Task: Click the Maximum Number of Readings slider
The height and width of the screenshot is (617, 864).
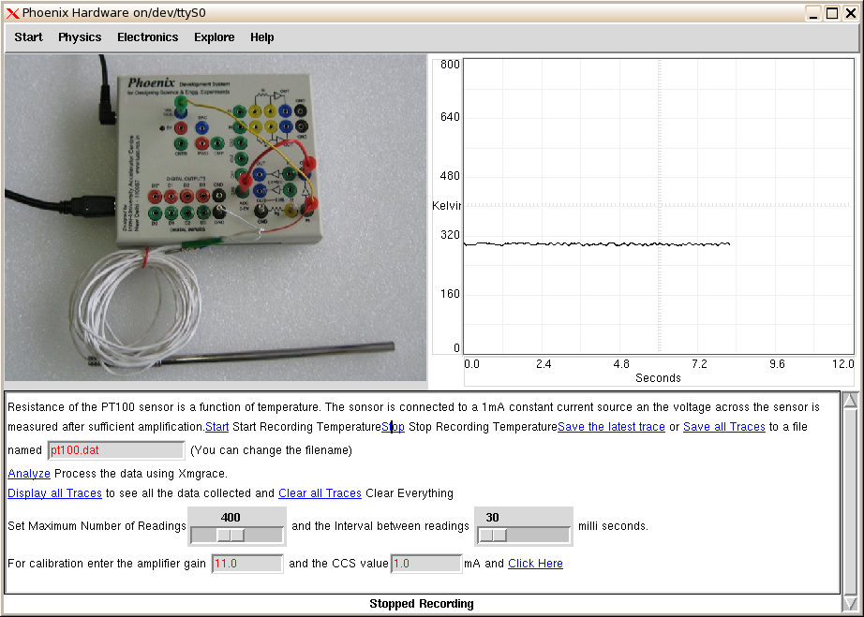Action: [x=237, y=535]
